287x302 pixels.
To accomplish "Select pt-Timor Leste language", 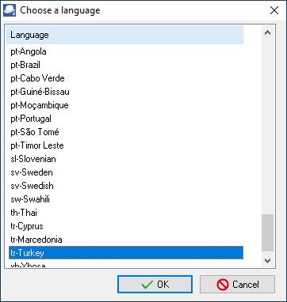I will [x=126, y=145].
